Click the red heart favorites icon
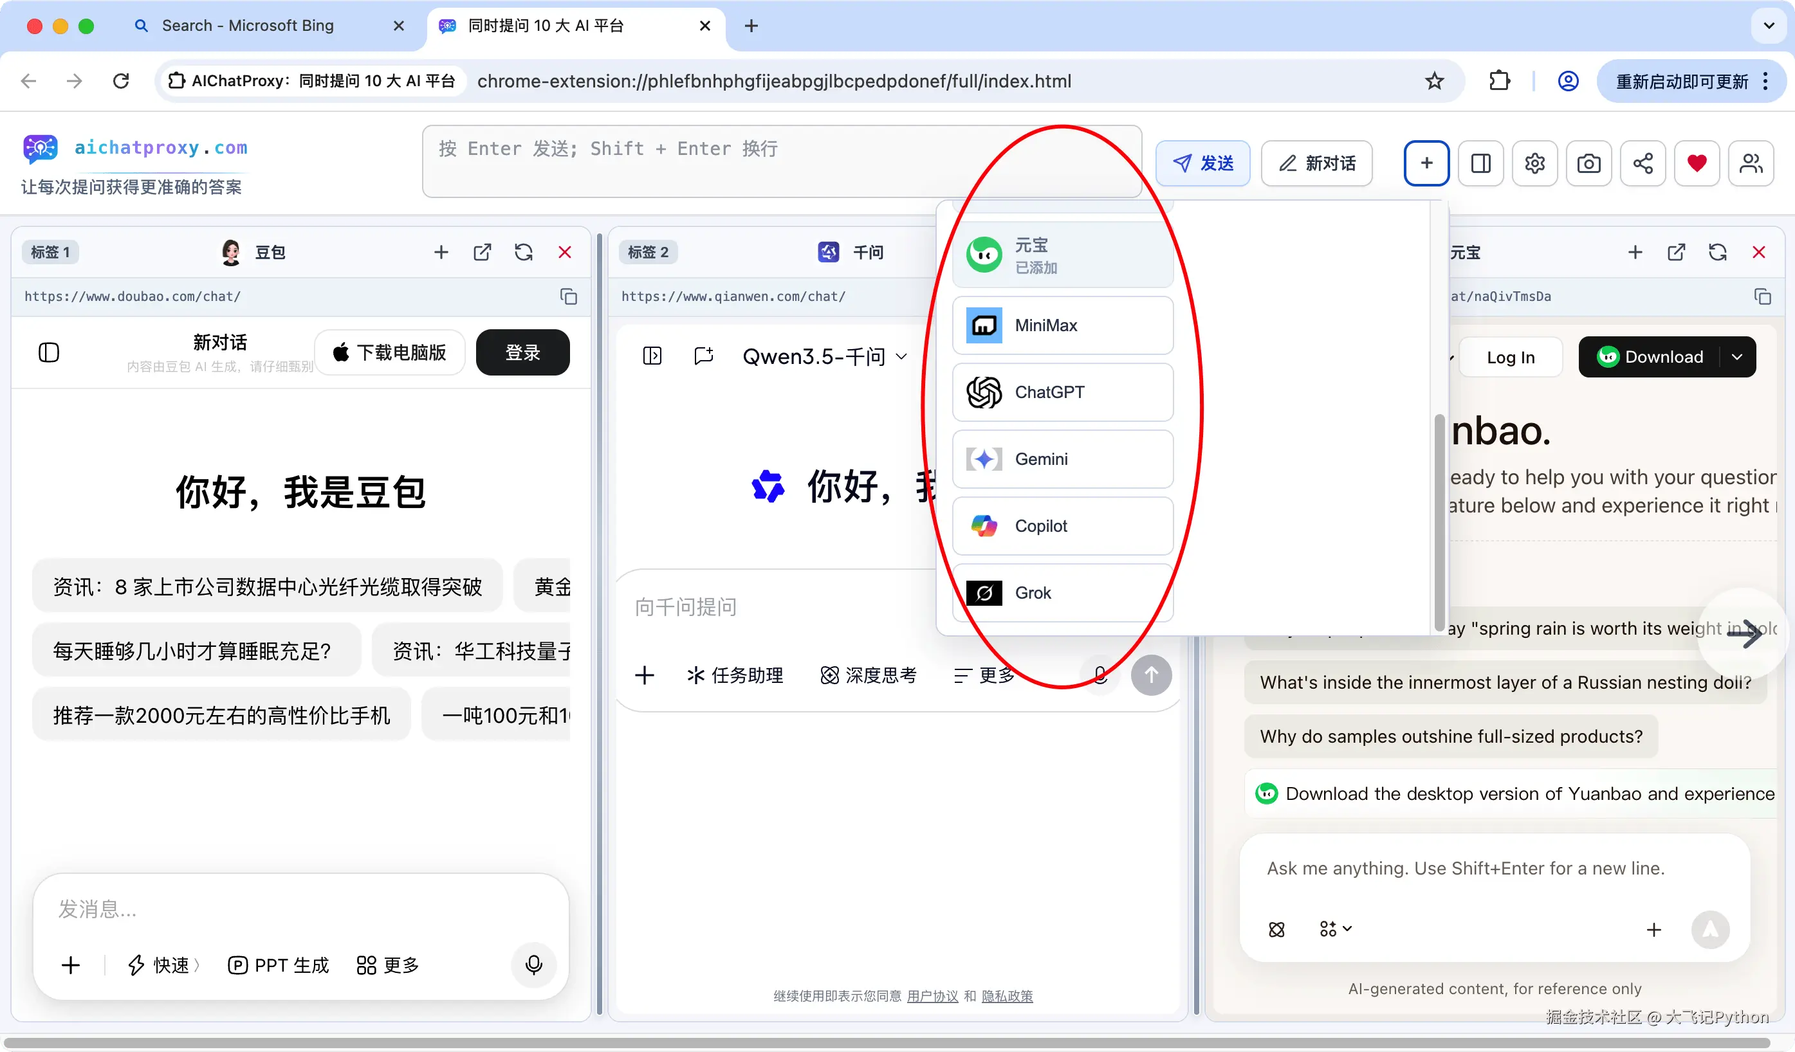Image resolution: width=1795 pixels, height=1052 pixels. coord(1697,163)
